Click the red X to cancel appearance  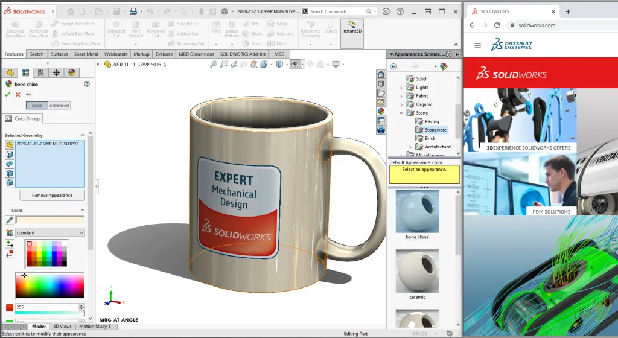[x=18, y=95]
